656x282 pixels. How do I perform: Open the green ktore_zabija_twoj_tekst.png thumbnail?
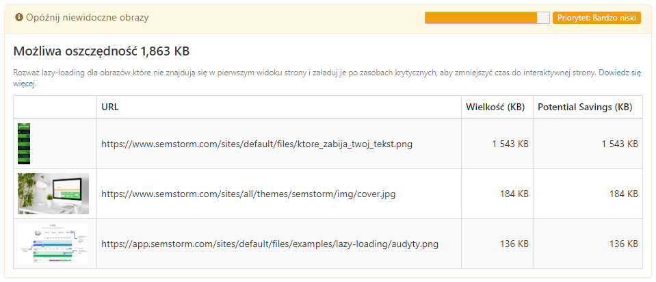(24, 144)
